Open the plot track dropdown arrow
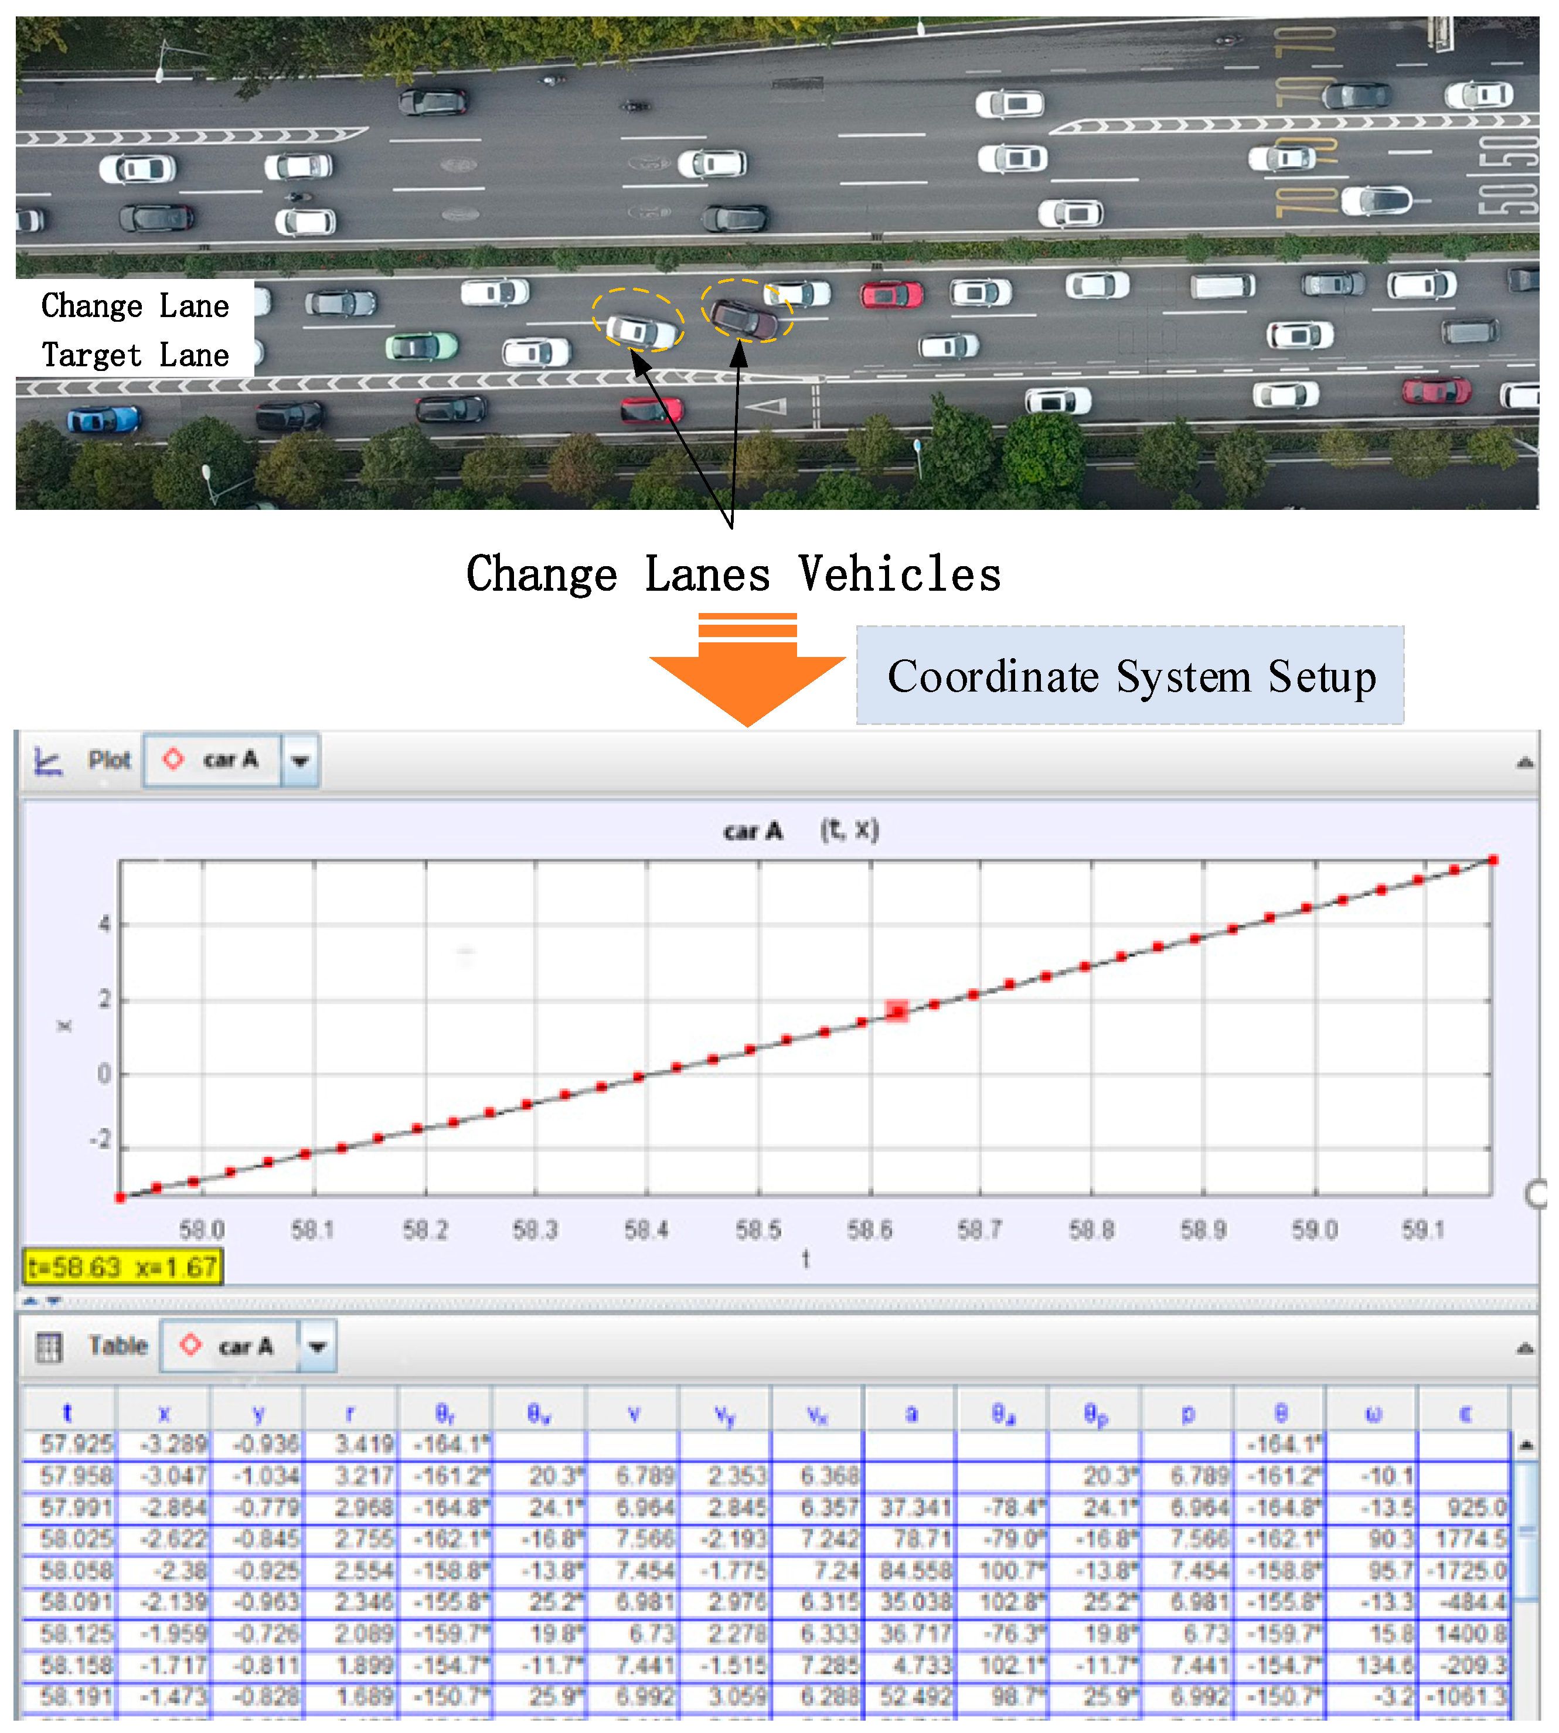This screenshot has height=1733, width=1559. coord(300,761)
